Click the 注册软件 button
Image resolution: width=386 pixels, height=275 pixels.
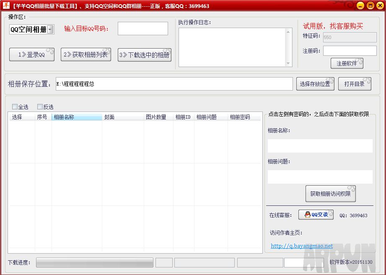click(x=347, y=64)
